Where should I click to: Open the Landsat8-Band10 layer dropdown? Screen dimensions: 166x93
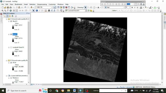(86, 11)
